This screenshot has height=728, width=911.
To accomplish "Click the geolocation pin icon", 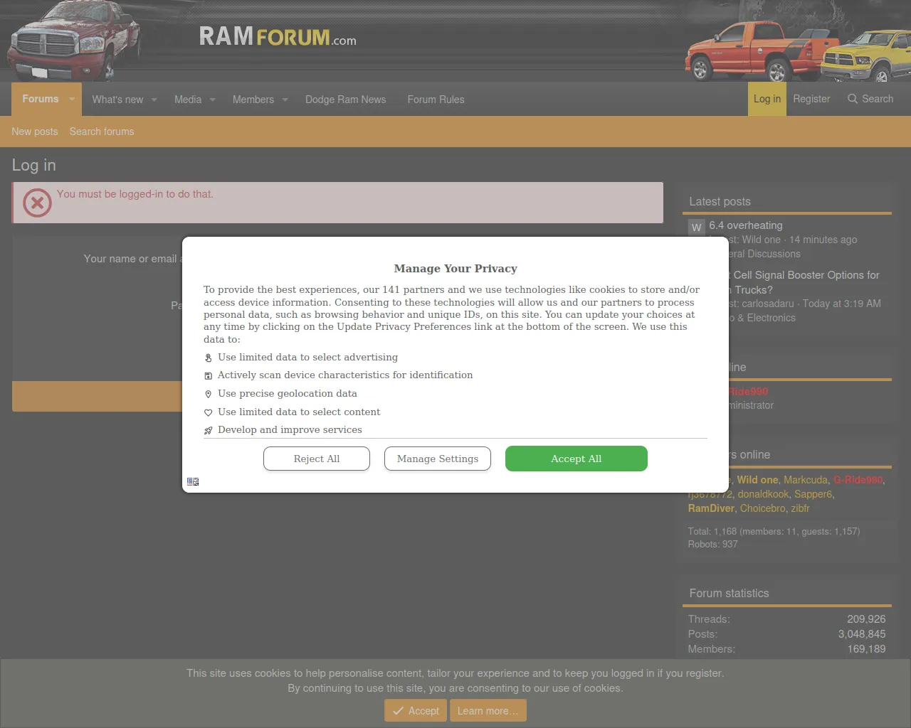I will (209, 394).
